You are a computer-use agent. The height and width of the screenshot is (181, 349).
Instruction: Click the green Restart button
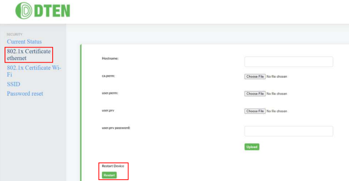pyautogui.click(x=109, y=175)
